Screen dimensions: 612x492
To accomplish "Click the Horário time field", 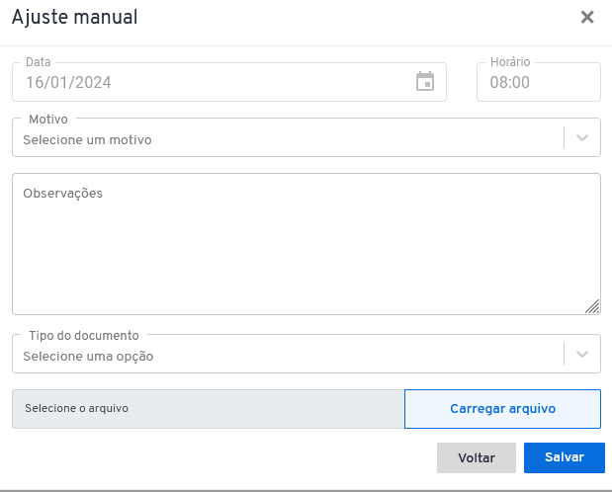I will coord(538,82).
